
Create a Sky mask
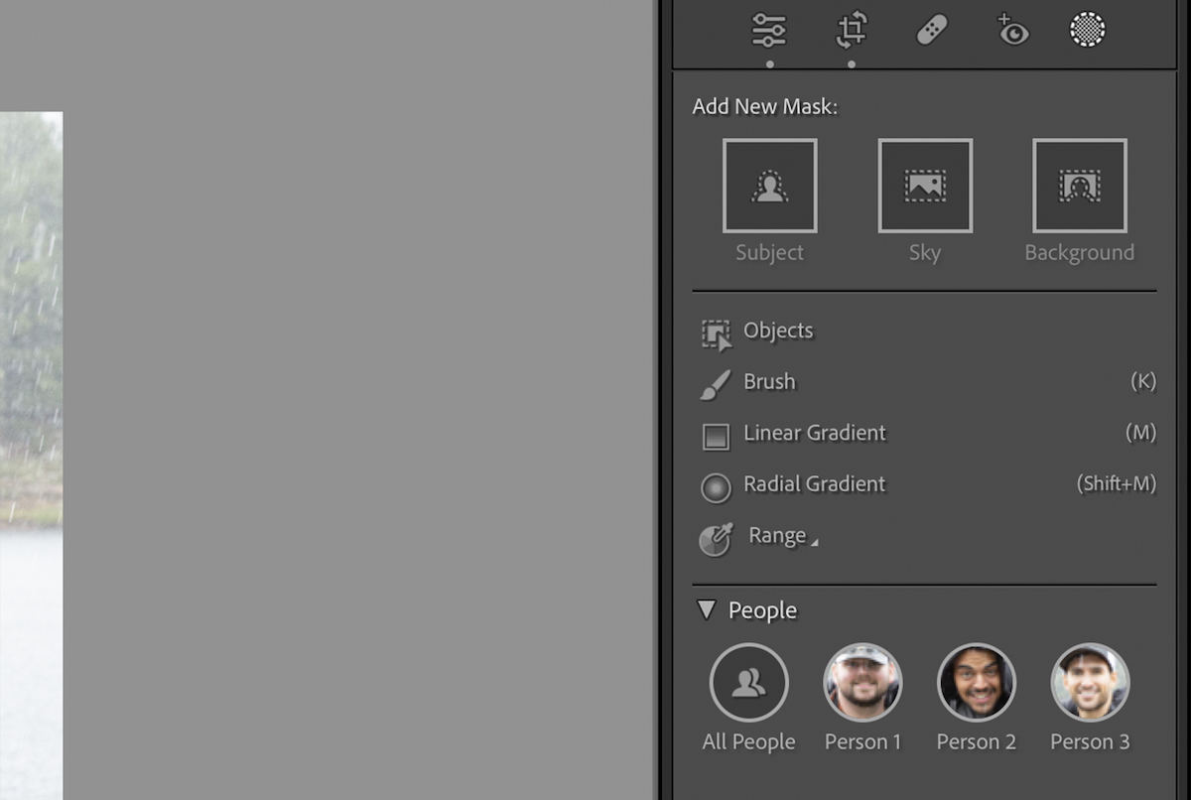tap(925, 185)
